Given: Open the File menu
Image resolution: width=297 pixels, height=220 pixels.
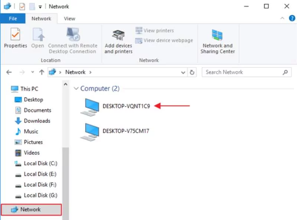Looking at the screenshot, I should click(13, 19).
